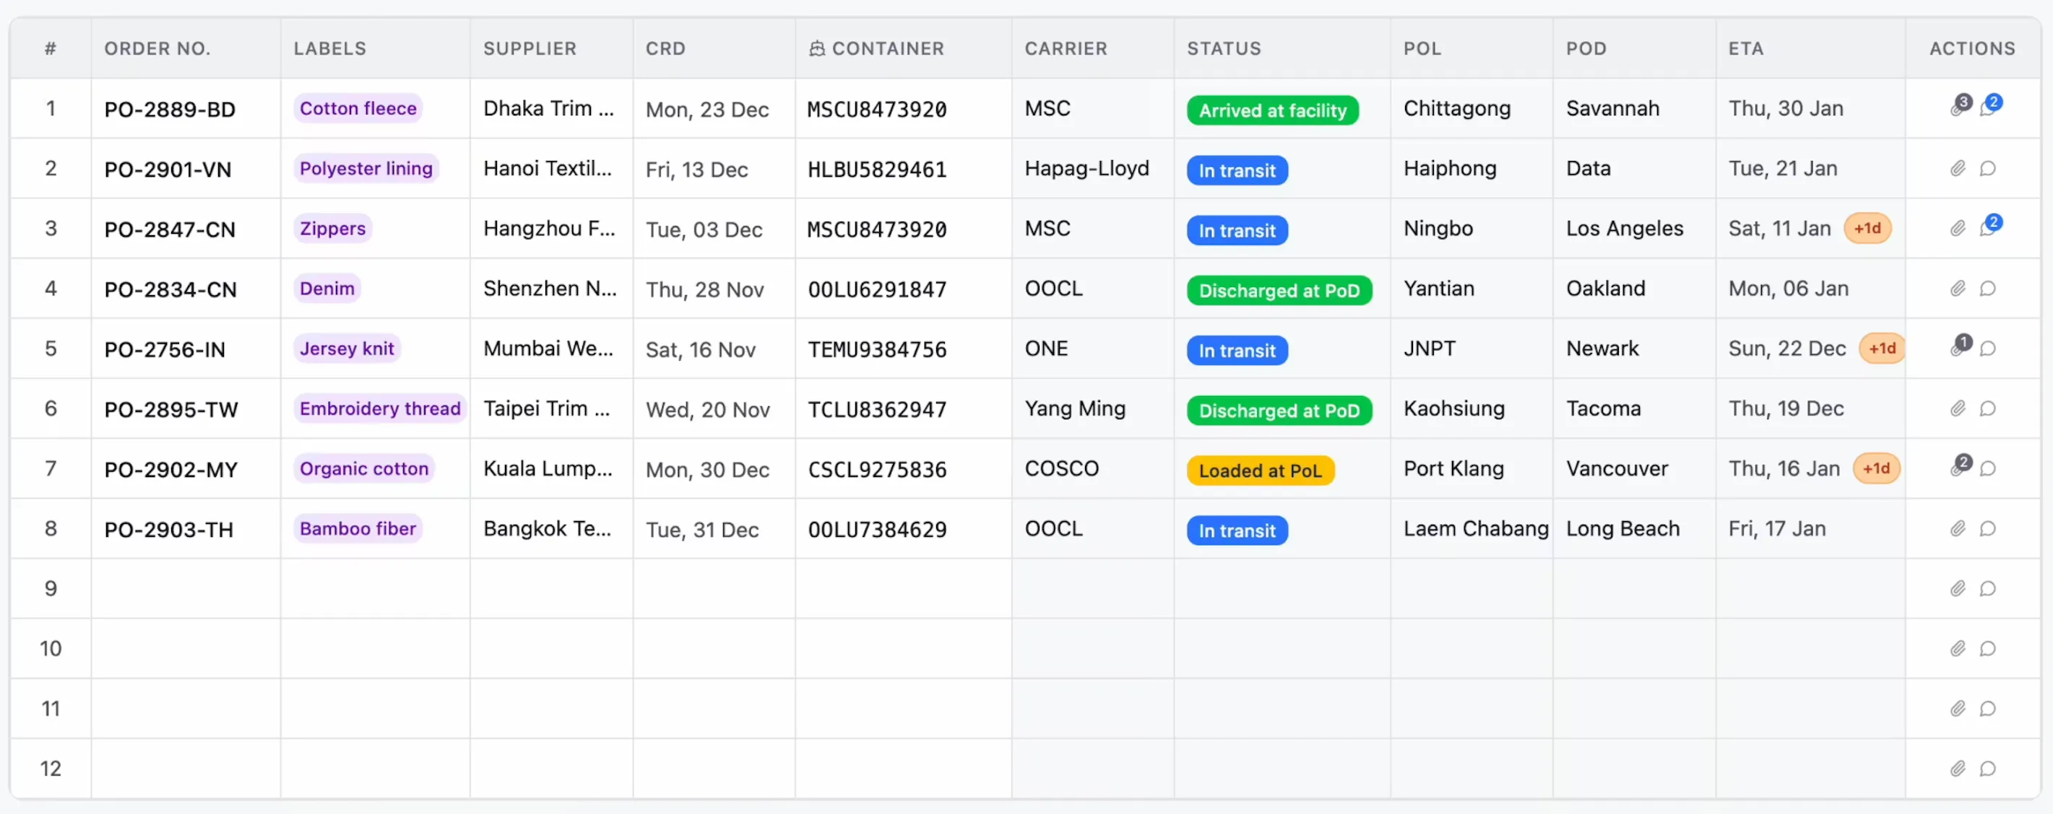This screenshot has width=2053, height=814.
Task: Open attachments for PO-2834-CN
Action: coord(1958,289)
